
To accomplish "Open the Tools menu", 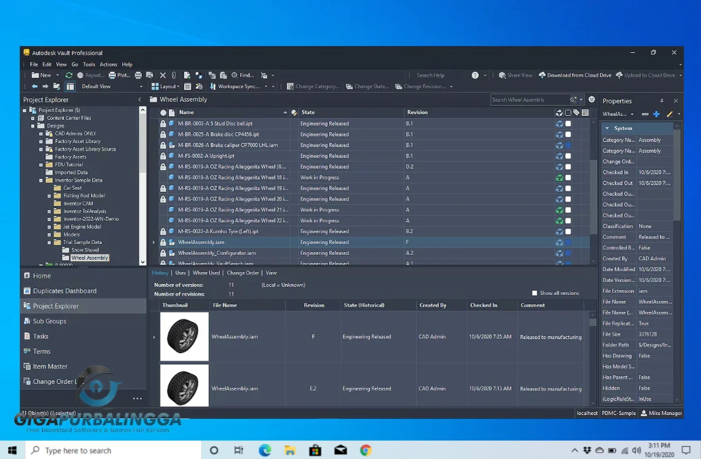I will point(89,64).
